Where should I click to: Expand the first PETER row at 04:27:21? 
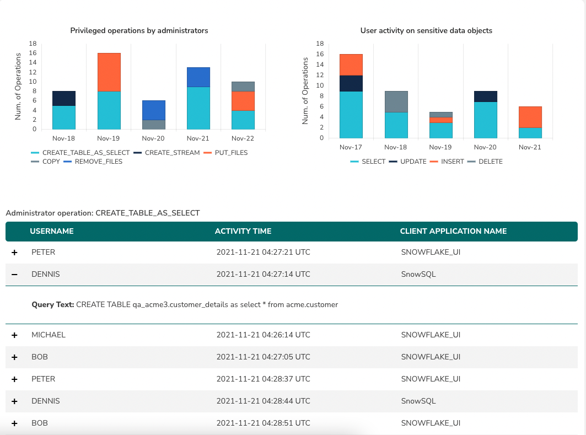14,253
